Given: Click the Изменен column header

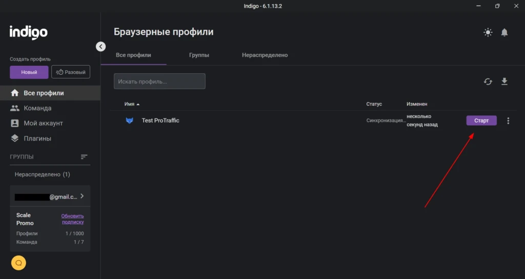Looking at the screenshot, I should pos(417,104).
